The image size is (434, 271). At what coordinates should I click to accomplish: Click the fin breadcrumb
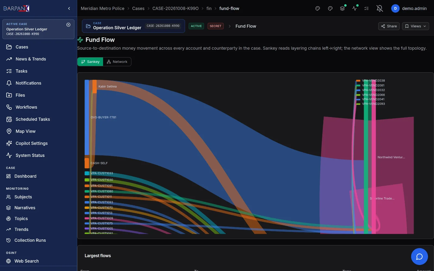[209, 8]
